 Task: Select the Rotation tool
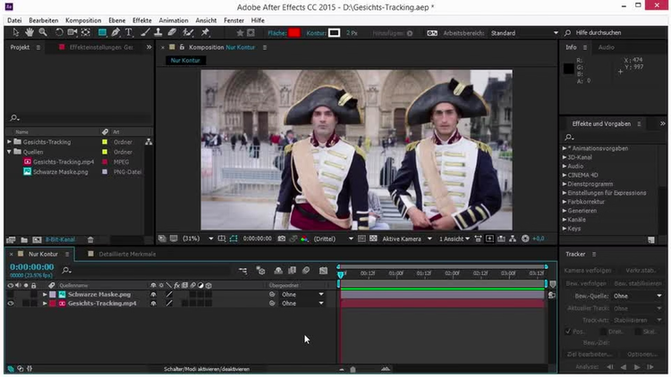(x=58, y=33)
